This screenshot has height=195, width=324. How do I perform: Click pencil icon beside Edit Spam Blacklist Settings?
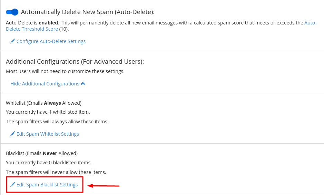[13, 185]
